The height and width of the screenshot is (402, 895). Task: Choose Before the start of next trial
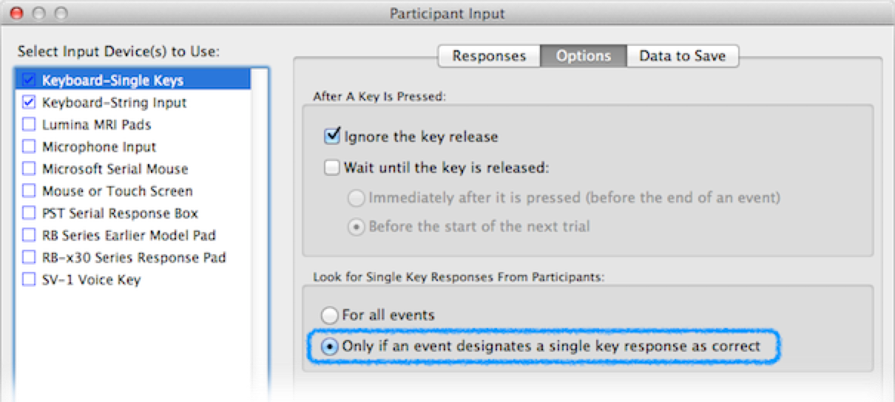pyautogui.click(x=357, y=227)
